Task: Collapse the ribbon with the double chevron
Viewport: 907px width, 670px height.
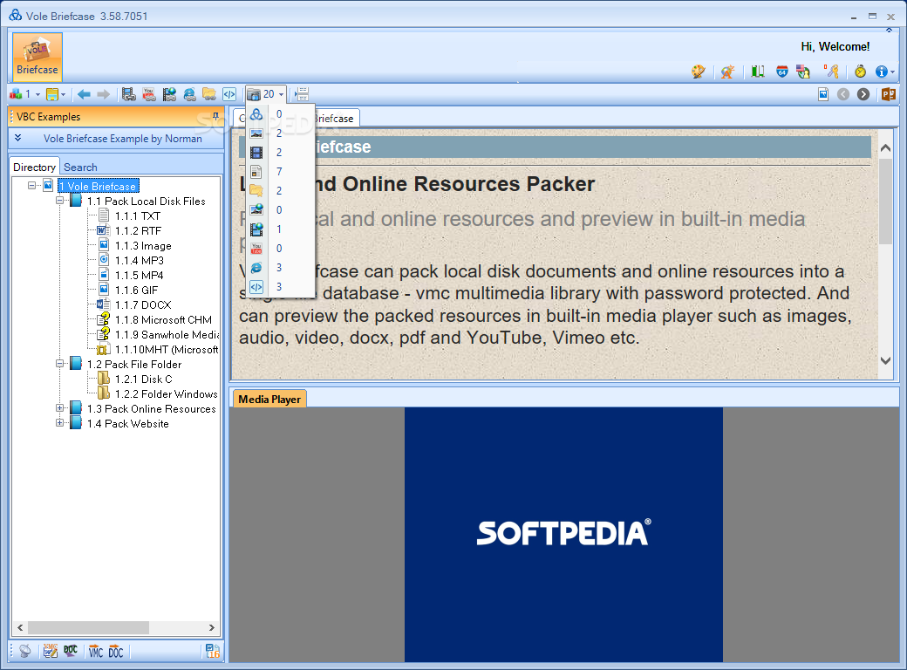Action: (889, 30)
